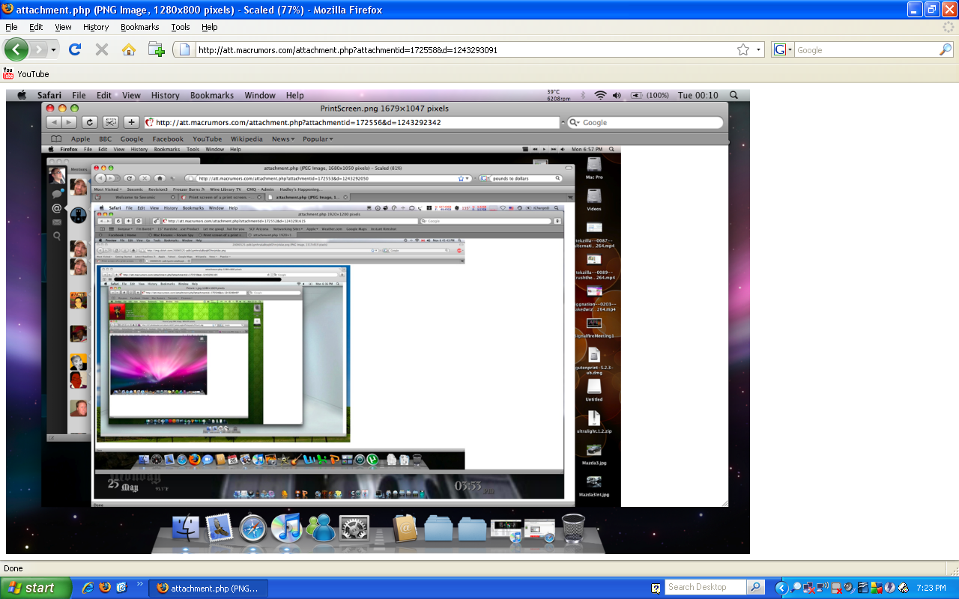Click the iTunes disc icon in the Dock

pos(286,529)
